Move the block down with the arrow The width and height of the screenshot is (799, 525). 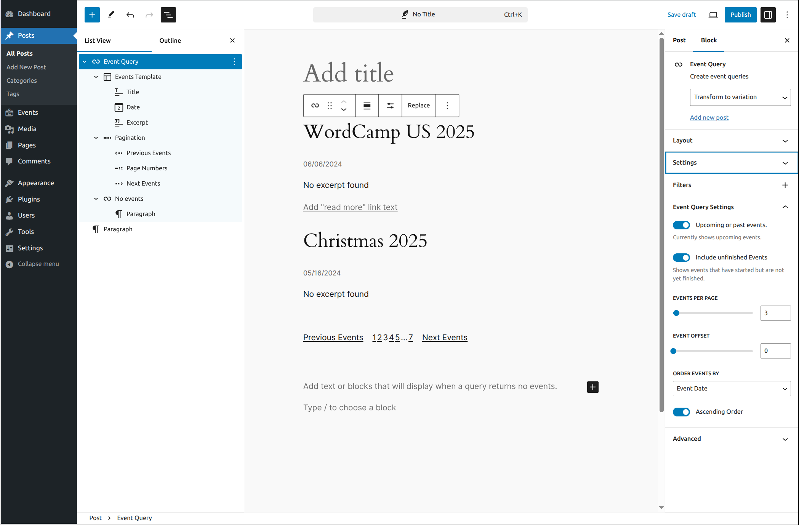tap(344, 110)
